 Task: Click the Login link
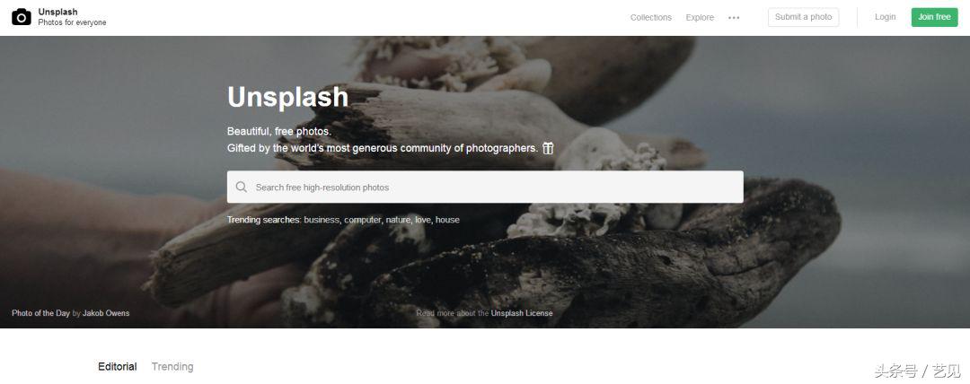pyautogui.click(x=886, y=17)
